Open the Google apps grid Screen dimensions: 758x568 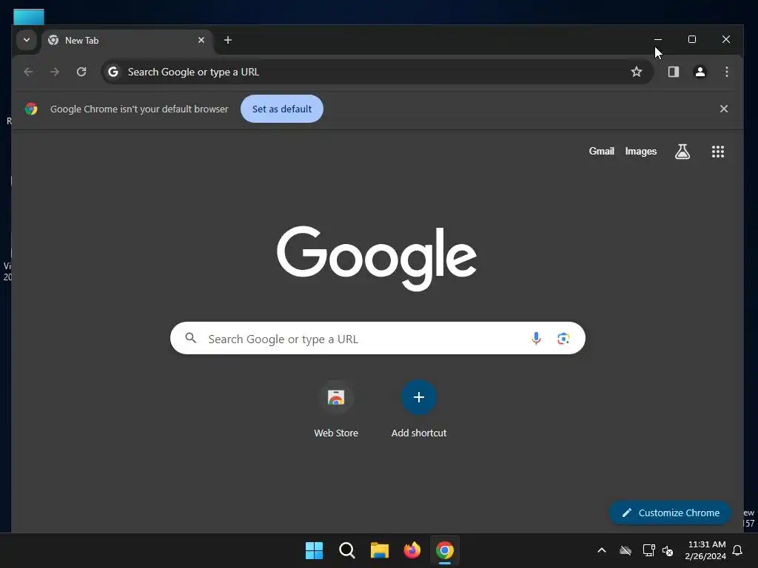(718, 152)
